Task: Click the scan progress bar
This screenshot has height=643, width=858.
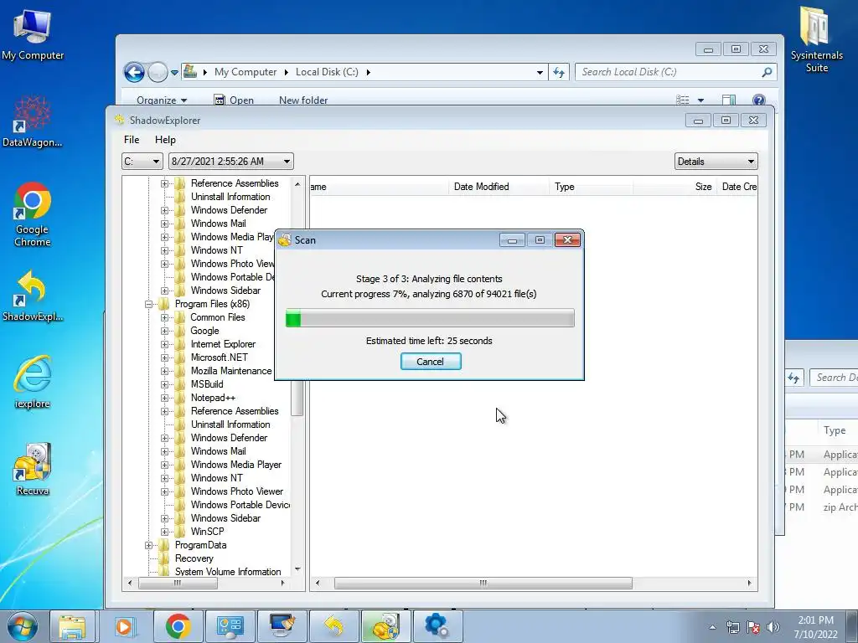Action: pos(430,317)
